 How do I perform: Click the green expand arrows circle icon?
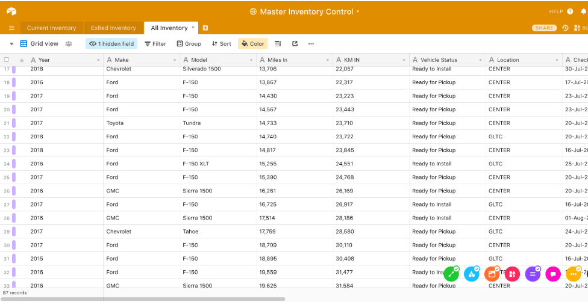pos(451,274)
